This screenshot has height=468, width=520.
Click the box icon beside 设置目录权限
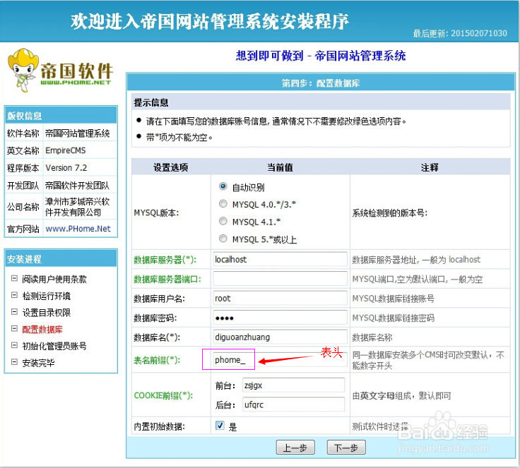(14, 311)
